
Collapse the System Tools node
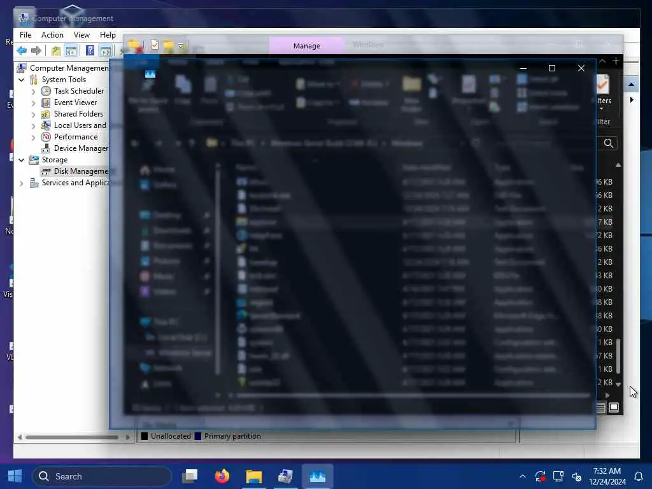click(x=21, y=80)
